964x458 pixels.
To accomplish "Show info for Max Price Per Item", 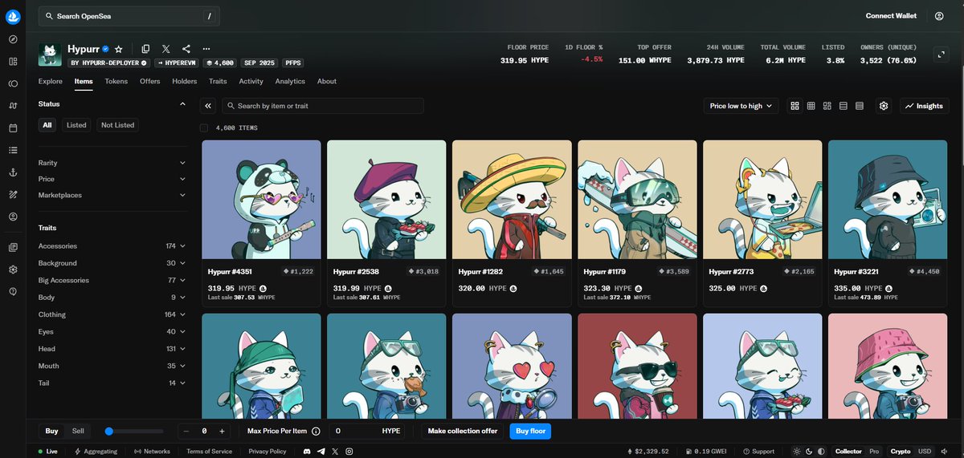I will [316, 432].
